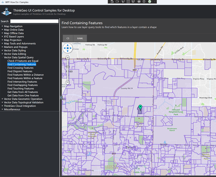The height and width of the screenshot is (177, 216).
Task: Collapse the sidebar using splitter arrow
Action: [x=61, y=97]
